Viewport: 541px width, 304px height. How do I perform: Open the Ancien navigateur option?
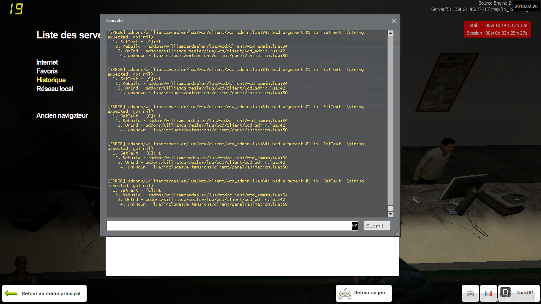pos(62,115)
